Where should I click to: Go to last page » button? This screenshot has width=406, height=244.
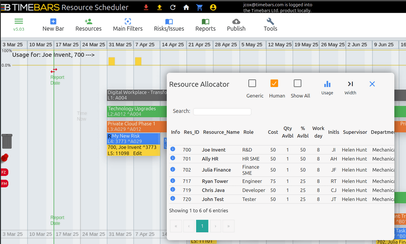point(228,226)
